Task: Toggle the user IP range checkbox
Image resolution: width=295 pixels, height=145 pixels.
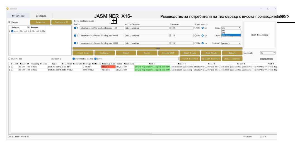Action: (13, 31)
